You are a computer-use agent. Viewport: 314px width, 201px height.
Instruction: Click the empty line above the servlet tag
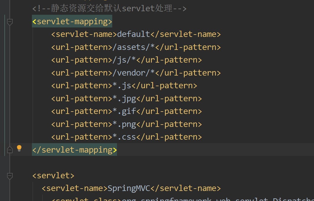tap(118, 163)
